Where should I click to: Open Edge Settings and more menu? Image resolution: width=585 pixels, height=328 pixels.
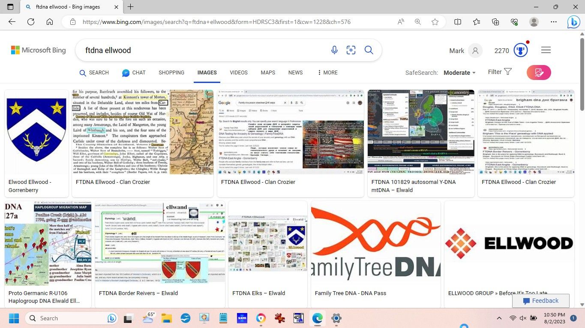pyautogui.click(x=554, y=22)
